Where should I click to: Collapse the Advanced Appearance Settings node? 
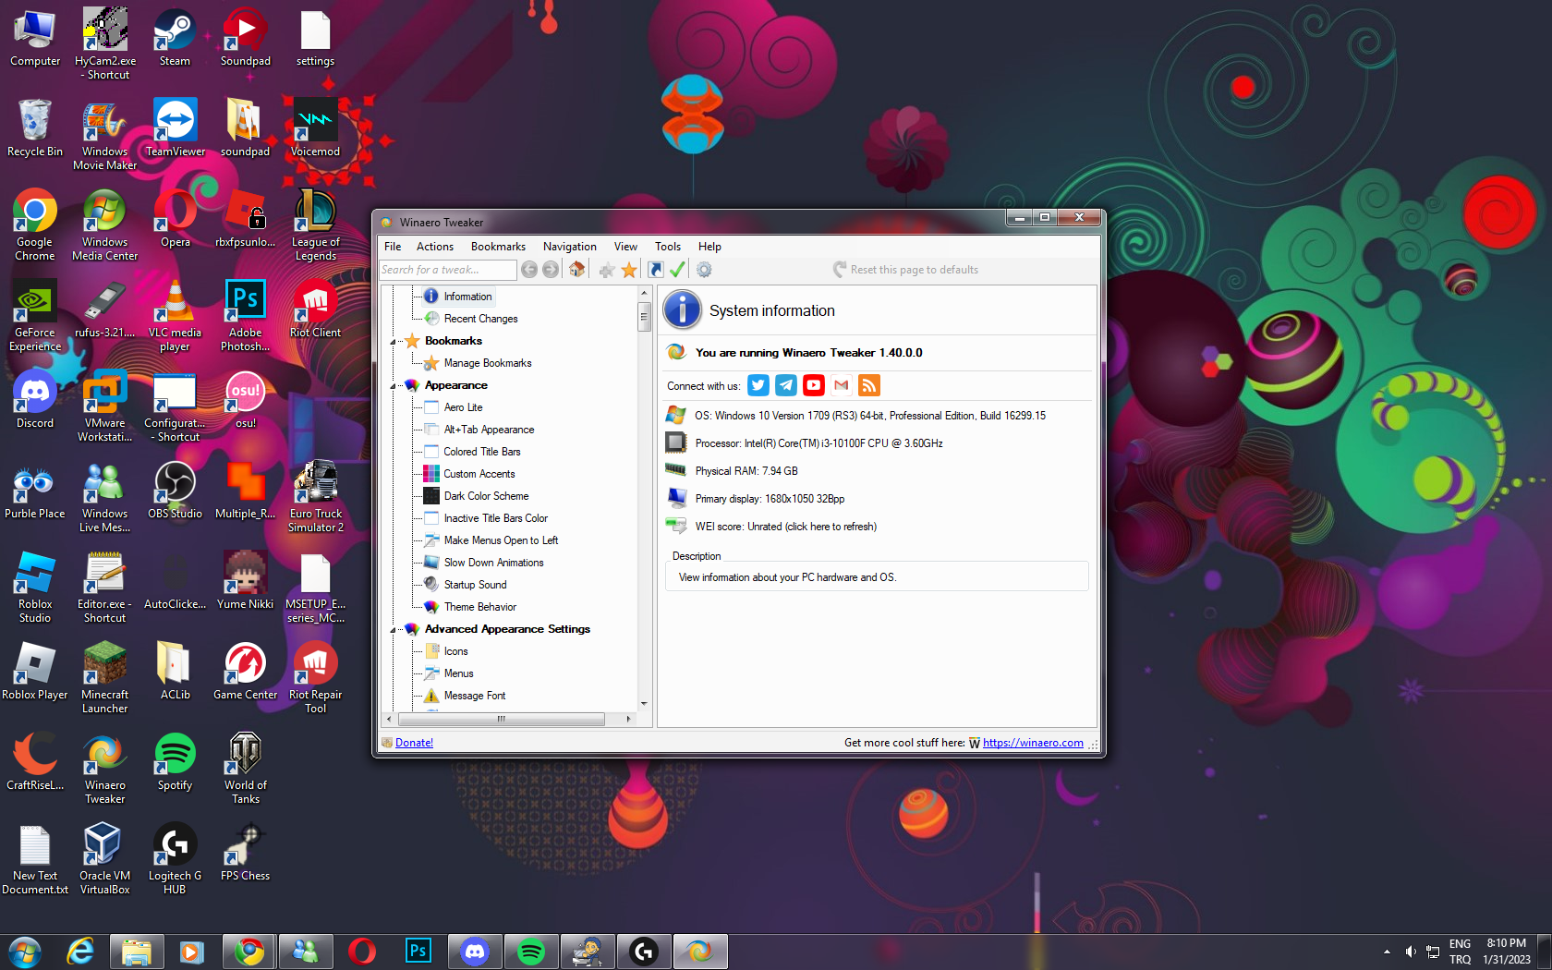394,630
